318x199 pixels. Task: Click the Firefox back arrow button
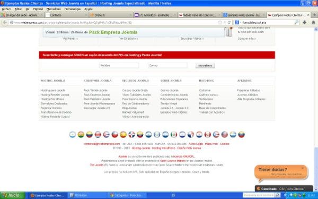(x=5, y=22)
